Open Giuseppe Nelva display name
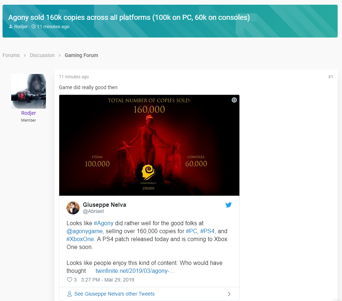 [x=104, y=205]
